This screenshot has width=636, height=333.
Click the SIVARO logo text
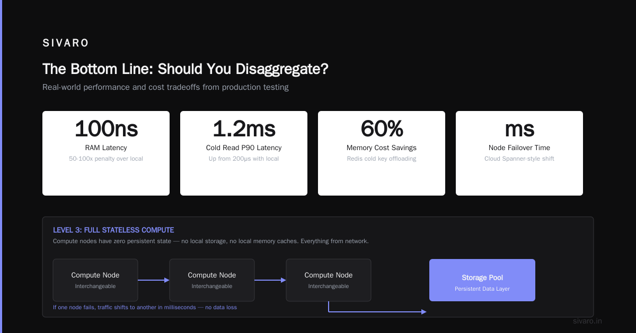(66, 43)
